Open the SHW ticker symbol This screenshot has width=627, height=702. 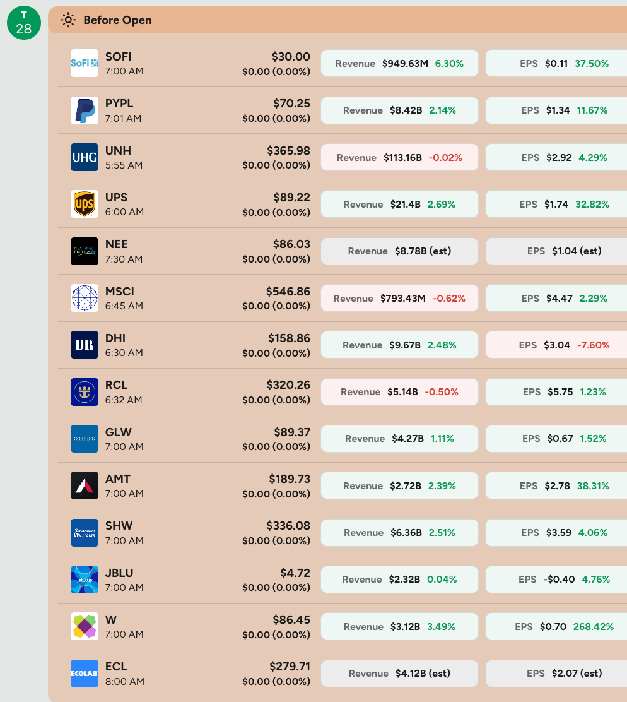pos(119,526)
